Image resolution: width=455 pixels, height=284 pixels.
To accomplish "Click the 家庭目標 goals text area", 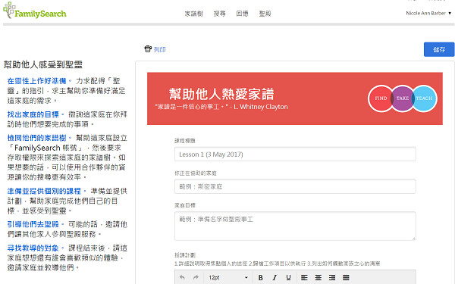I will pyautogui.click(x=295, y=226).
